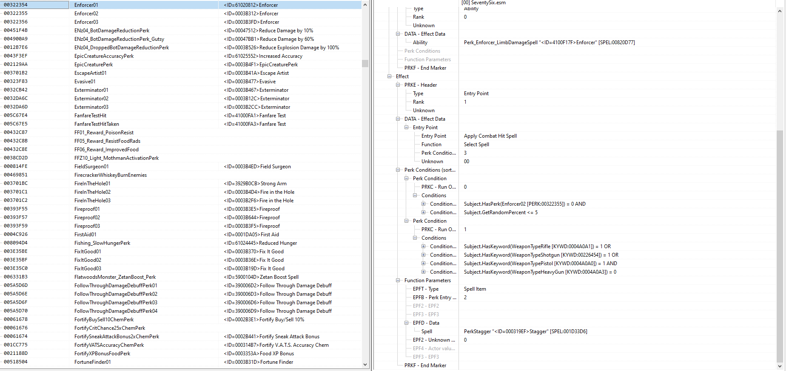
Task: Select the FanfareTestHitTaken record
Action: click(181, 124)
